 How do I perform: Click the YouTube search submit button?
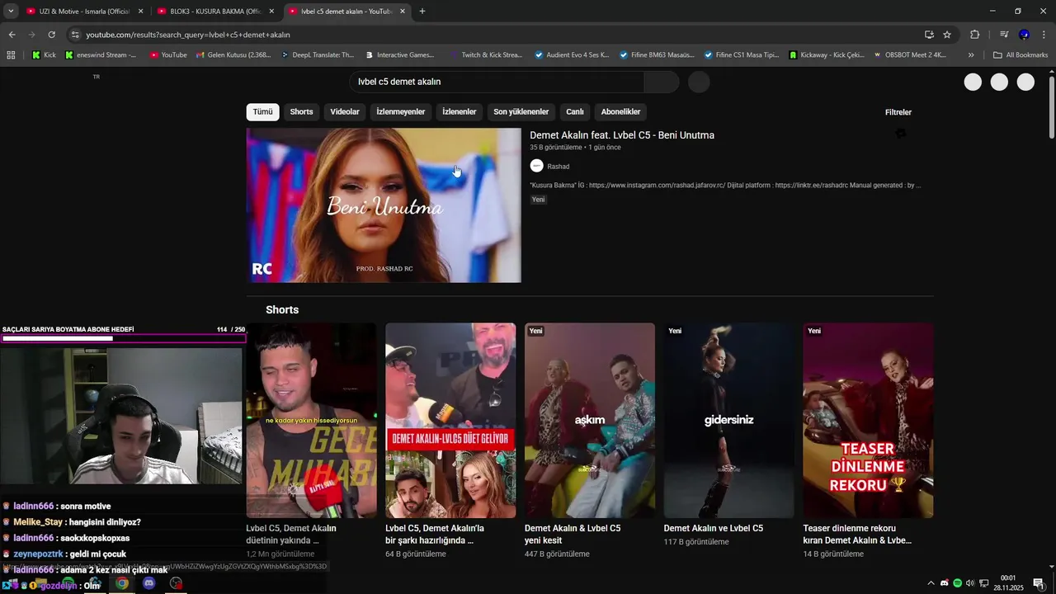662,82
